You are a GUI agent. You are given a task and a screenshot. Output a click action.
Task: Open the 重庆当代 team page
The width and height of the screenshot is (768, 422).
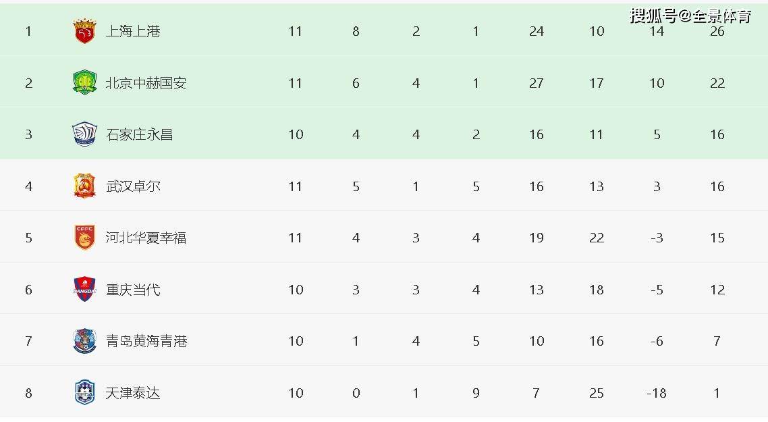coord(133,290)
